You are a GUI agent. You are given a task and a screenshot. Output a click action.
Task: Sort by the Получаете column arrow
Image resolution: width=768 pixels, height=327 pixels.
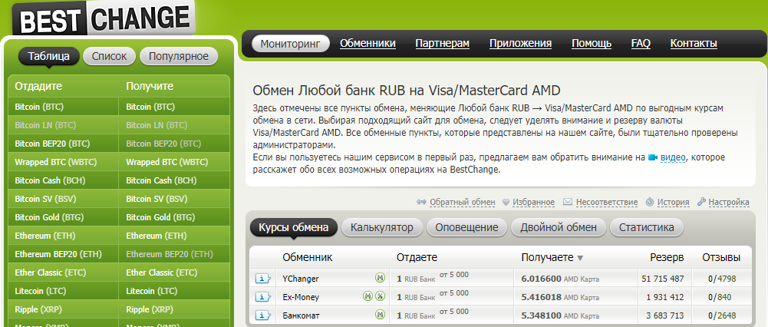click(580, 258)
